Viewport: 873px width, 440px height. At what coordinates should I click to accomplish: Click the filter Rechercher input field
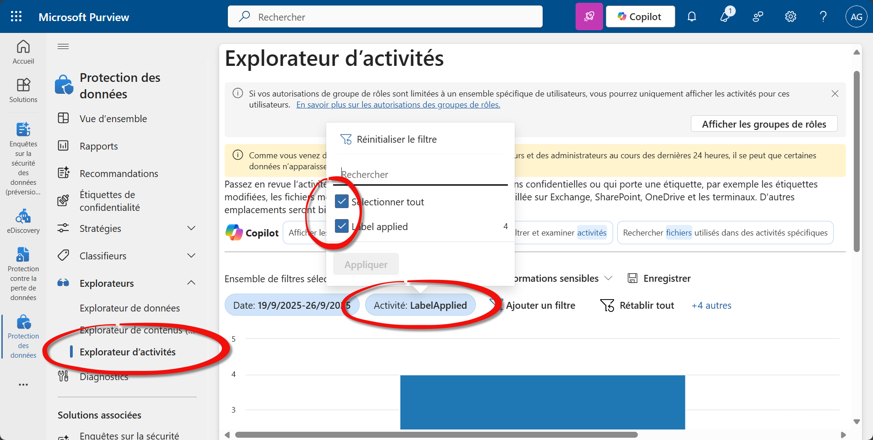click(x=423, y=175)
